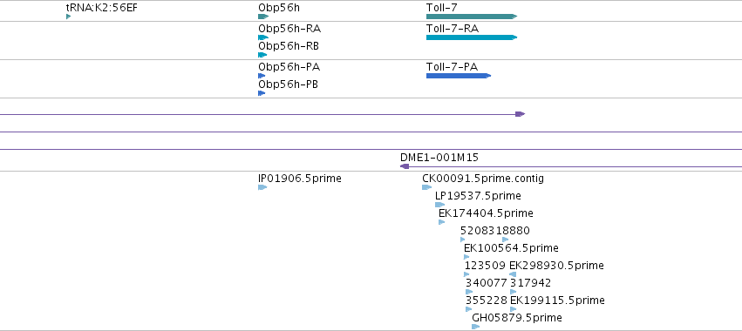Select the EK298930.5prime reverse arrow glyph
Screen dimensions: 742x331
[x=513, y=274]
